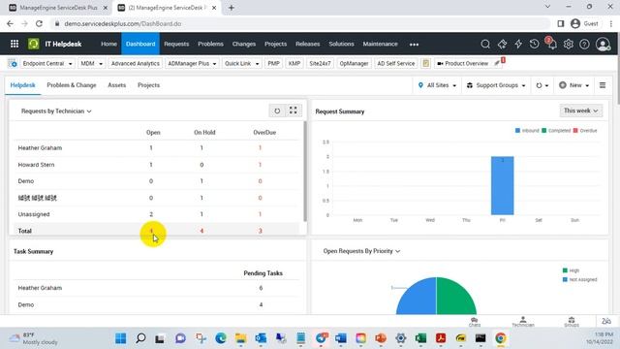Expand Requests by Technician widget fullscreen
This screenshot has width=620, height=349.
[293, 111]
